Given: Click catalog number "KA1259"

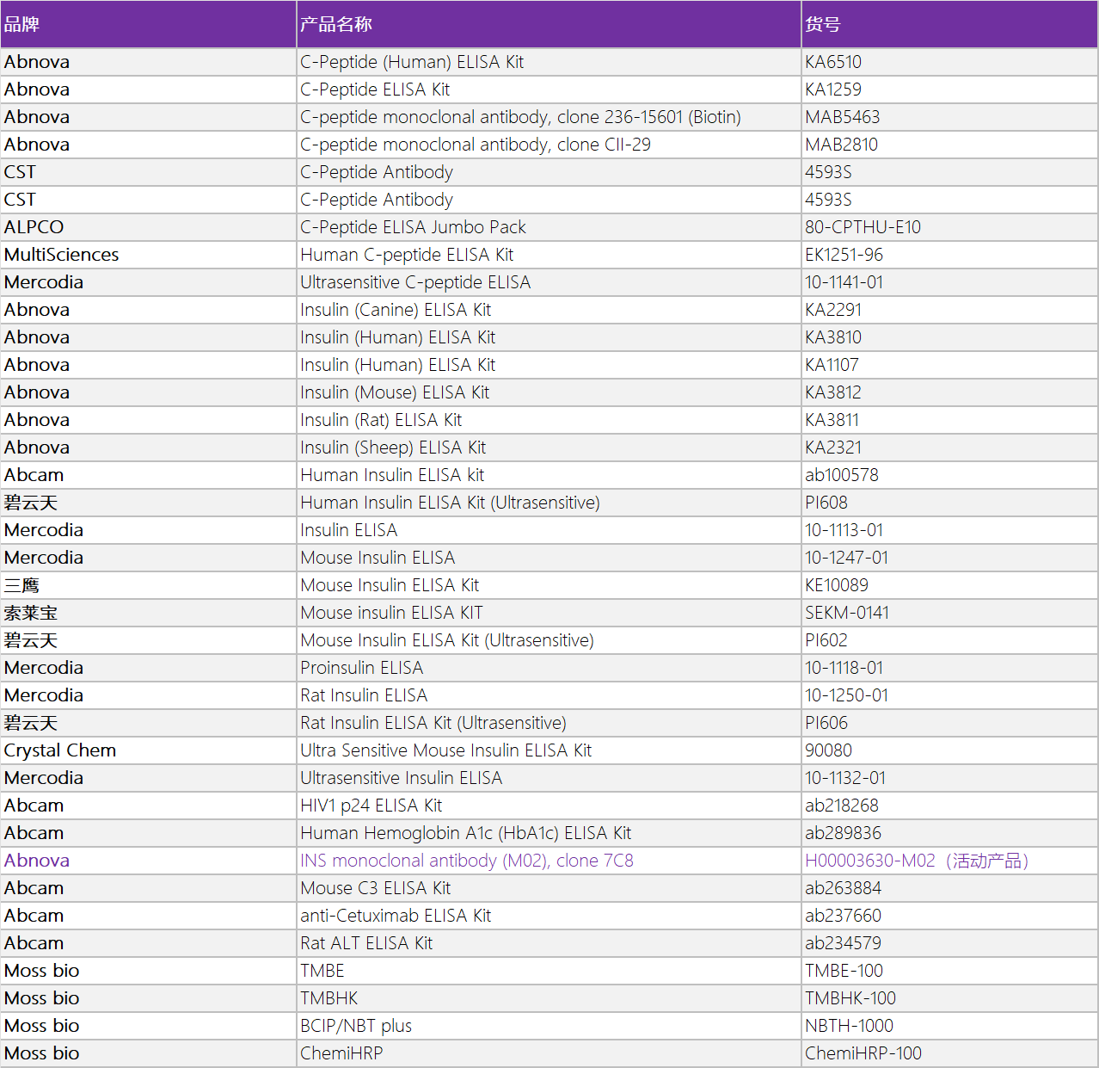Looking at the screenshot, I should (833, 90).
